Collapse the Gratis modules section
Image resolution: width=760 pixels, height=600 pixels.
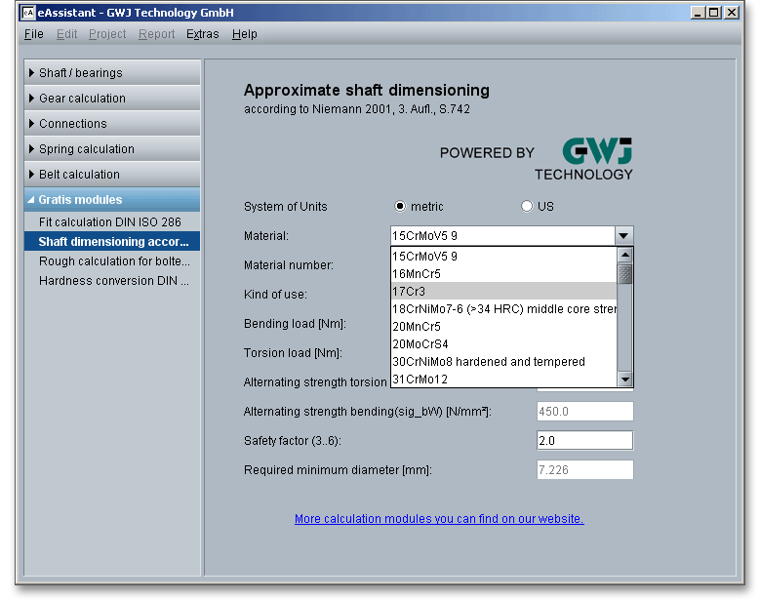pos(112,200)
